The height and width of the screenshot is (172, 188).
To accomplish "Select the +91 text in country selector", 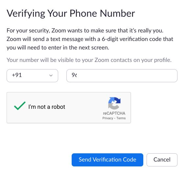I will (x=17, y=75).
